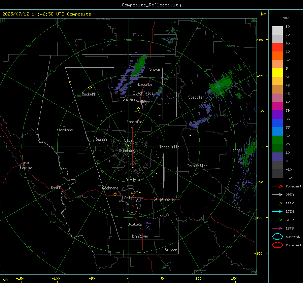Click the Composite_Reflectivity title text
This screenshot has width=303, height=283.
(x=151, y=5)
